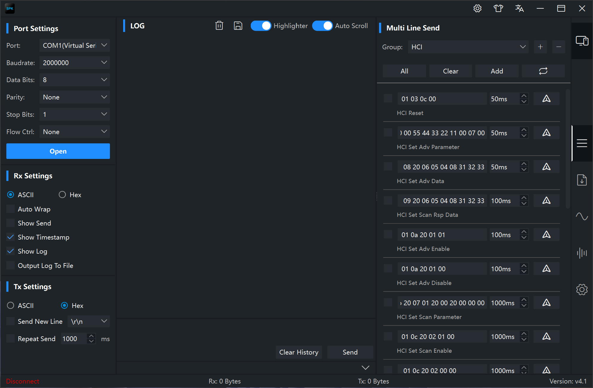
Task: Click the Send button under the log
Action: (350, 352)
